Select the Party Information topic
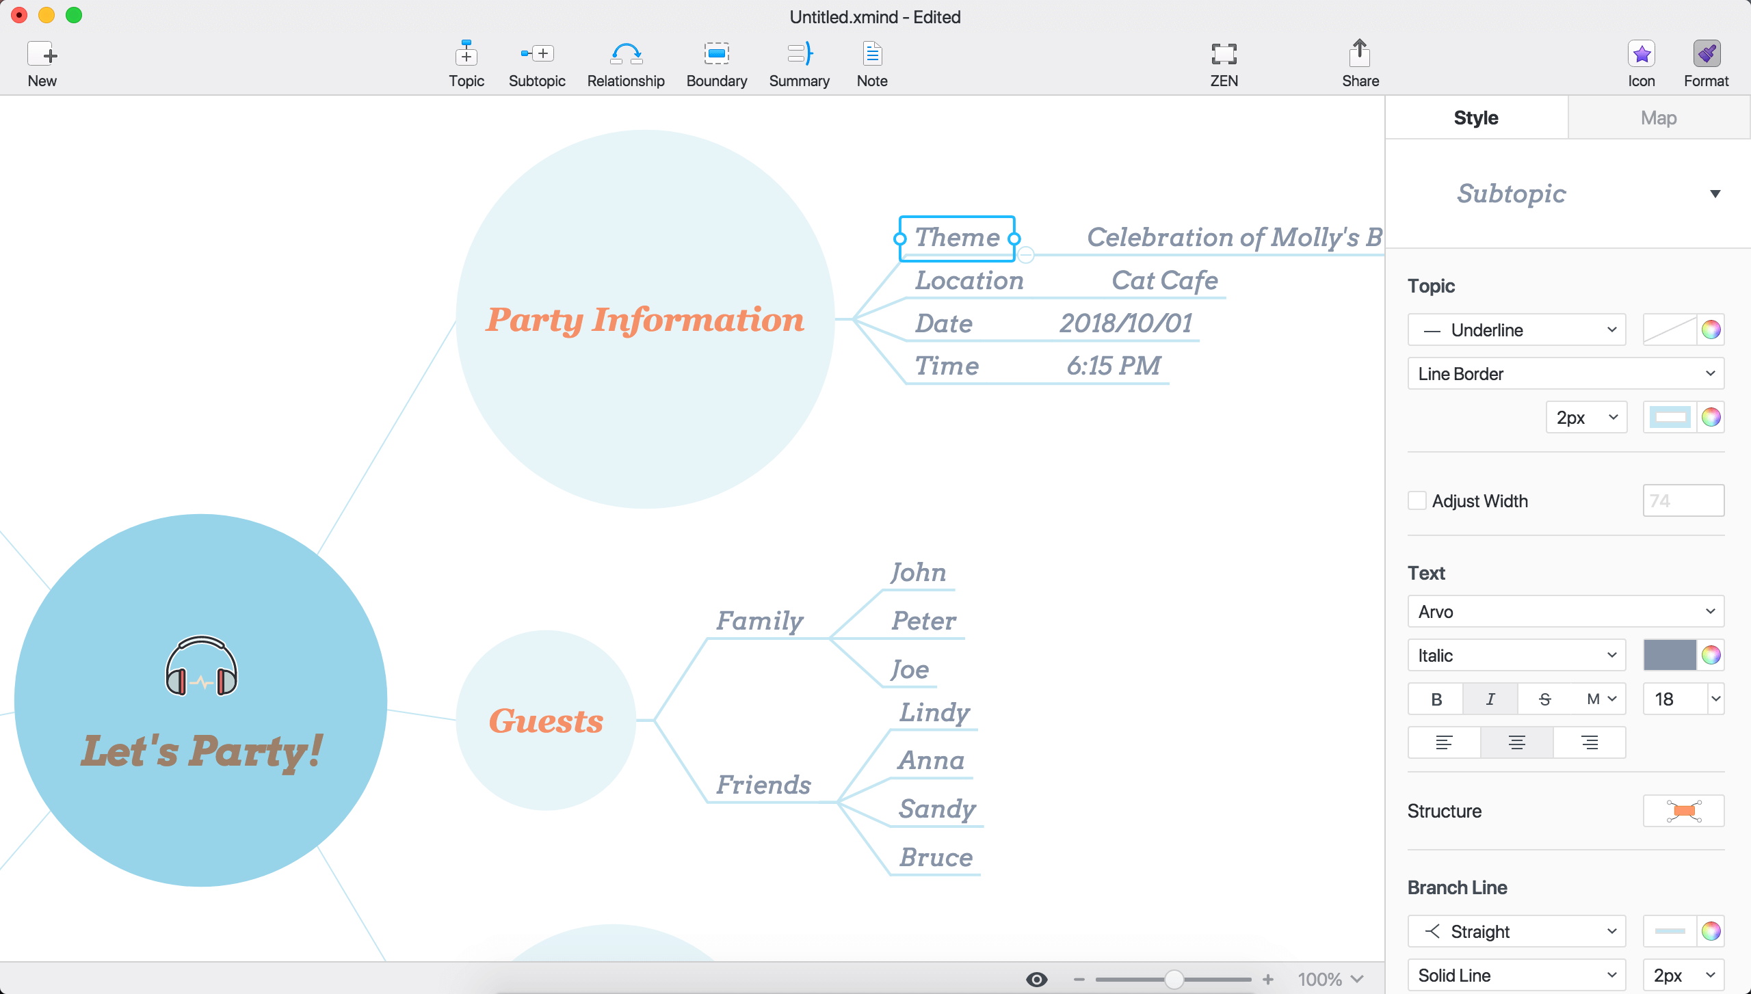Viewport: 1751px width, 994px height. [645, 319]
